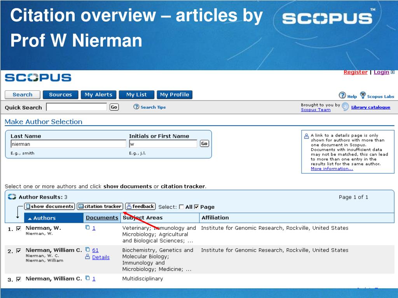
Task: Click the Search Tips question icon
Action: point(136,107)
